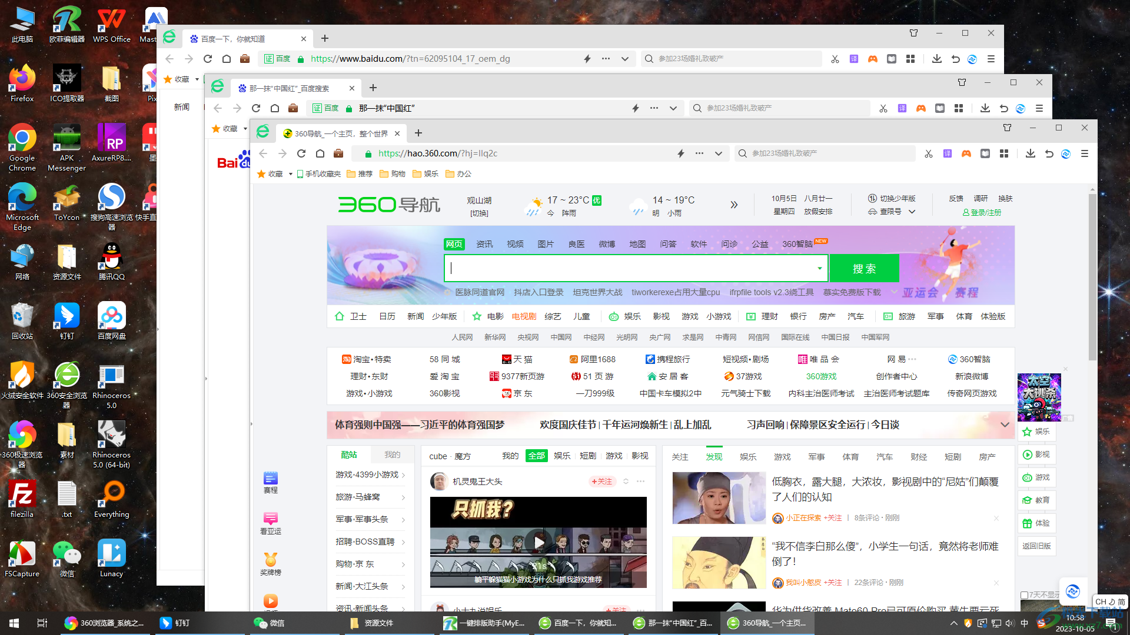This screenshot has width=1130, height=635.
Task: Select the 图片 image search tab
Action: tap(546, 243)
